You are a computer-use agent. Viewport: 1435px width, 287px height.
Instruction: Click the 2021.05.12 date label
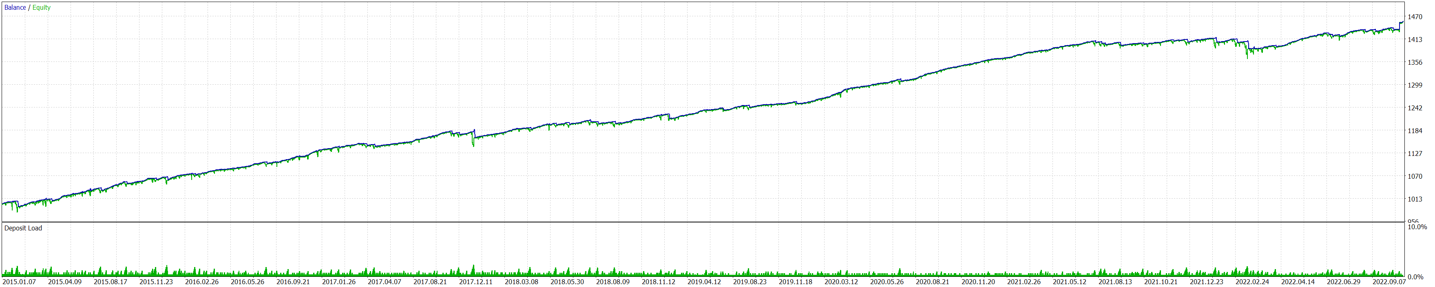(x=1070, y=282)
